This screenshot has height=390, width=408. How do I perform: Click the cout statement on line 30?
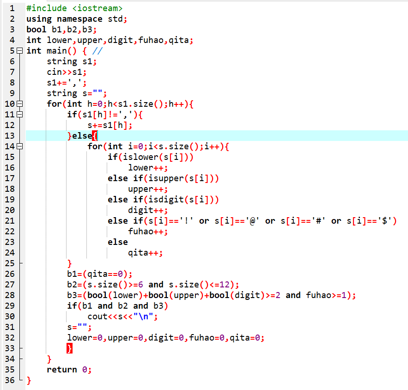coord(97,317)
